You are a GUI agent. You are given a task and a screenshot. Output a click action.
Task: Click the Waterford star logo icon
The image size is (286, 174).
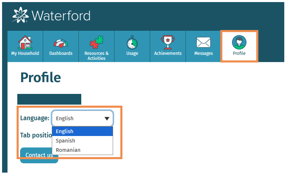(x=20, y=15)
